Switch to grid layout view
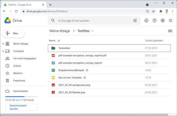Screen dimensions: 177x116 [x=170, y=31]
